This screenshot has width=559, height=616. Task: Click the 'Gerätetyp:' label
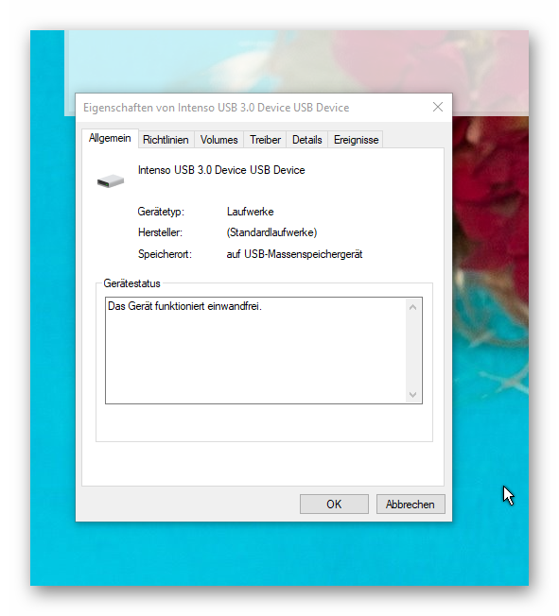click(x=161, y=212)
